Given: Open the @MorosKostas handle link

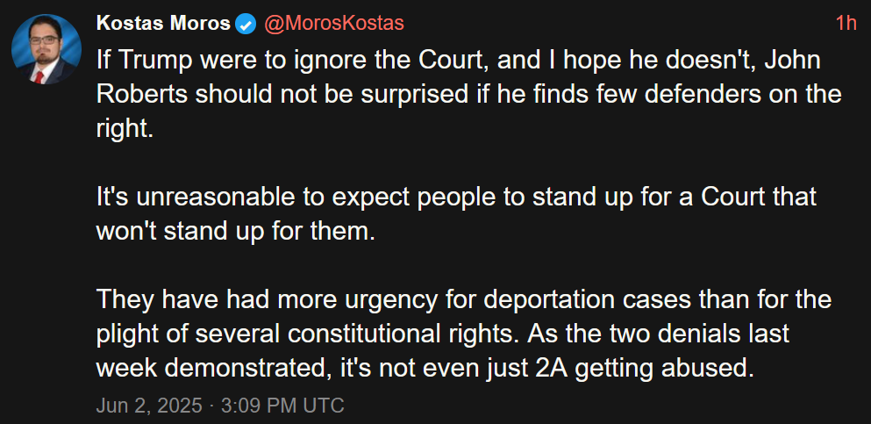Looking at the screenshot, I should [x=333, y=24].
